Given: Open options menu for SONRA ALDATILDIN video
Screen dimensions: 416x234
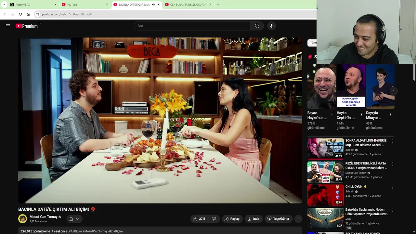Looking at the screenshot, I should point(393,141).
